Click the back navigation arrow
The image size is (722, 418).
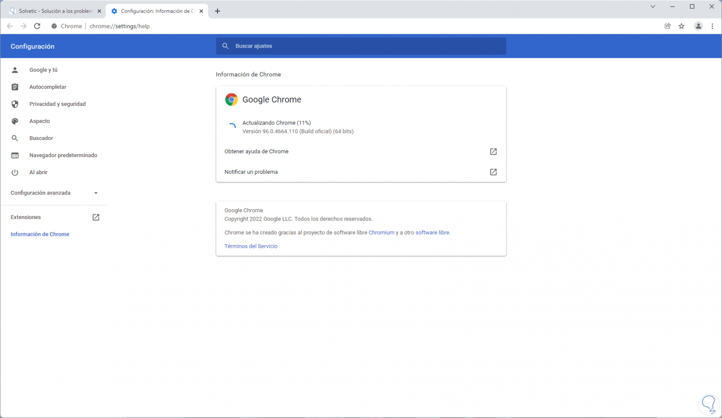(x=10, y=26)
